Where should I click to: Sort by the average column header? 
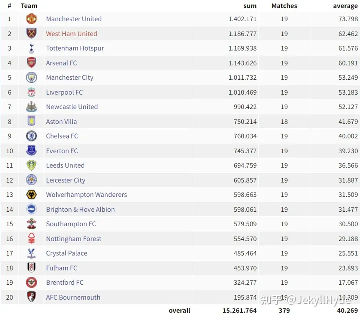pyautogui.click(x=345, y=6)
